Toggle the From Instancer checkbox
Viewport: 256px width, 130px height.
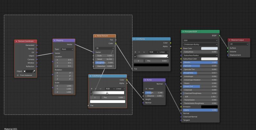(18, 75)
